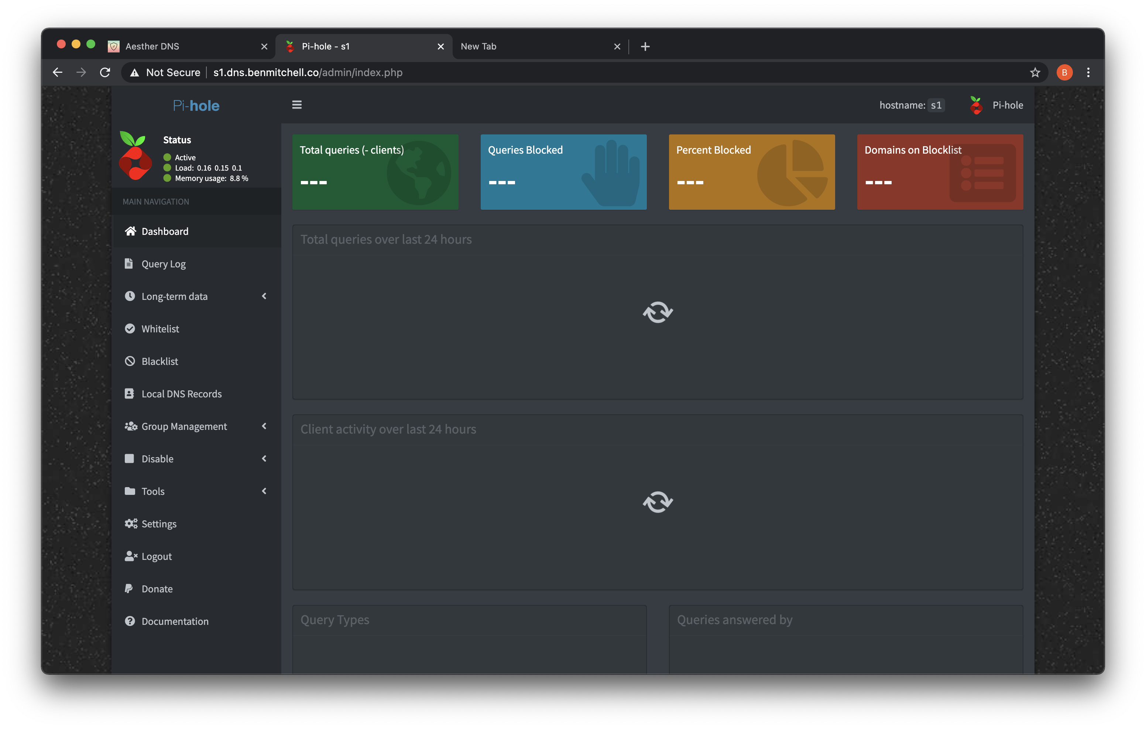Image resolution: width=1146 pixels, height=729 pixels.
Task: Click the Donate link
Action: click(x=196, y=589)
